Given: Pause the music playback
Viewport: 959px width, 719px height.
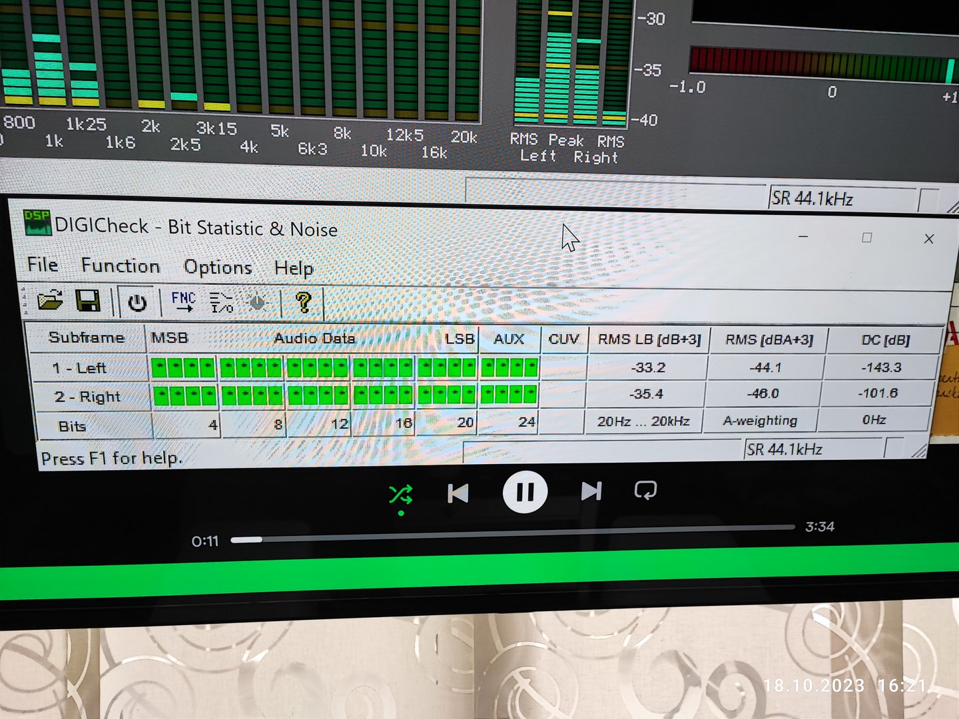Looking at the screenshot, I should [525, 492].
